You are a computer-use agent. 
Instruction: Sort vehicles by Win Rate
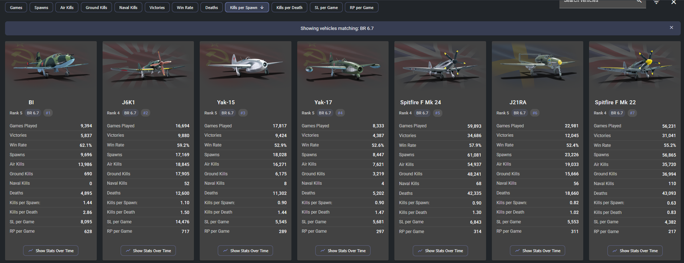(185, 8)
